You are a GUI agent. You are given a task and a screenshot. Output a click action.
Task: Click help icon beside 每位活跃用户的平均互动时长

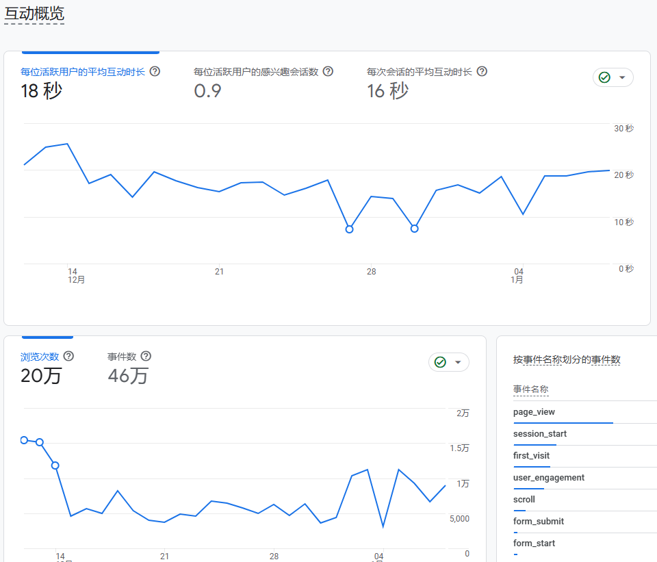155,71
